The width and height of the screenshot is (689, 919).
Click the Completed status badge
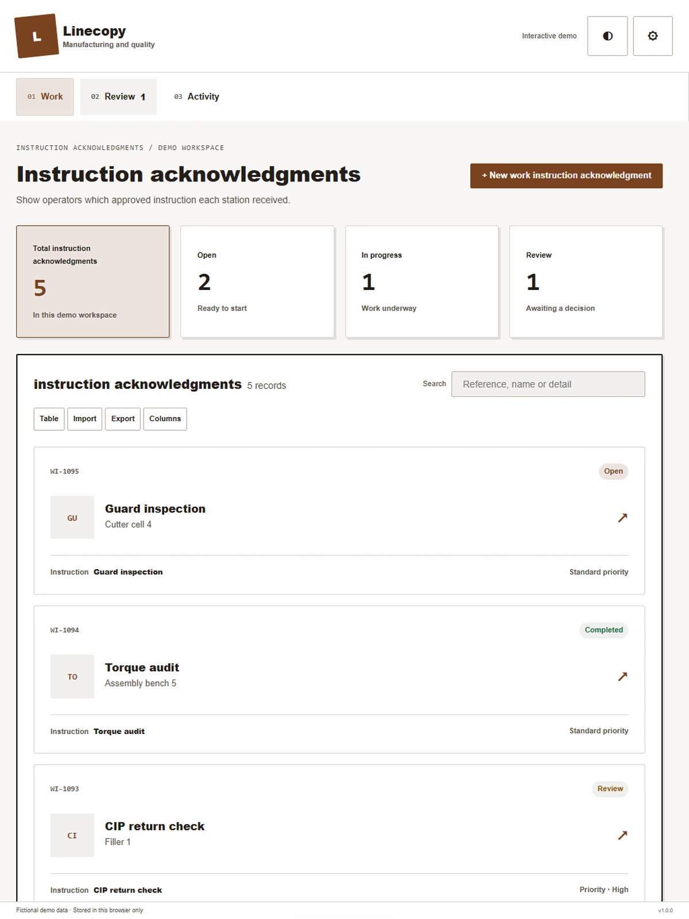coord(604,630)
